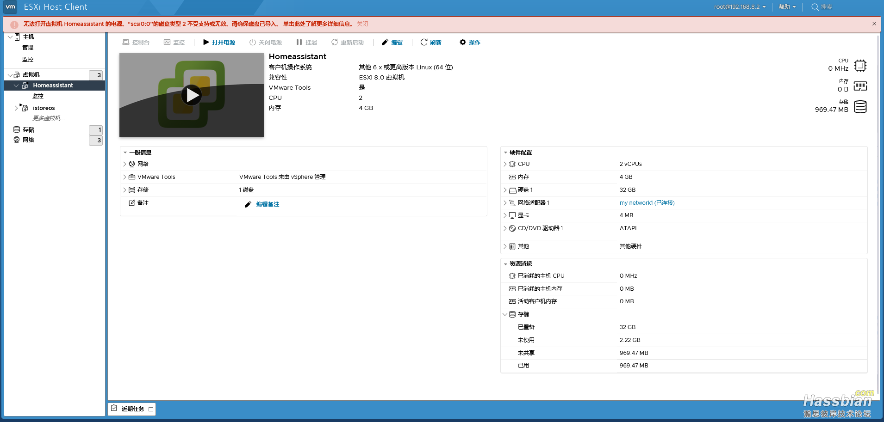The height and width of the screenshot is (422, 884).
Task: Click 重新启动 restart button
Action: pyautogui.click(x=348, y=43)
